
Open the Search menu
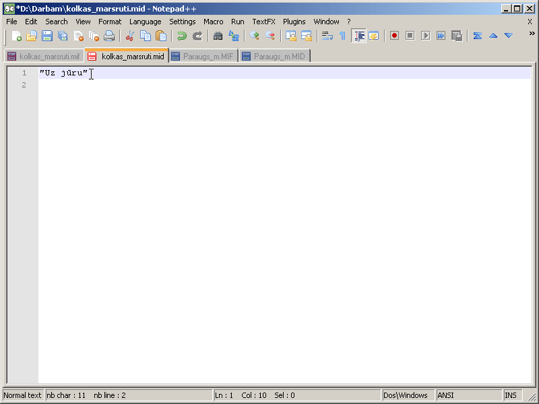[57, 22]
